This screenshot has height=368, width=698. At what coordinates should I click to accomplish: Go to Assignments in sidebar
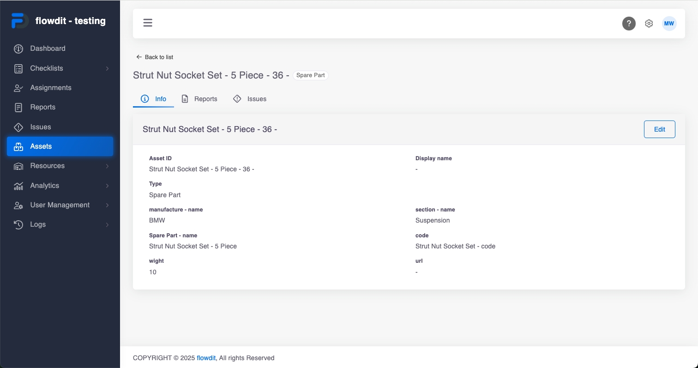pyautogui.click(x=50, y=88)
